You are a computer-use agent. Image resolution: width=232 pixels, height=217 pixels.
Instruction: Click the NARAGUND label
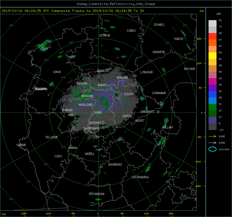point(87,96)
